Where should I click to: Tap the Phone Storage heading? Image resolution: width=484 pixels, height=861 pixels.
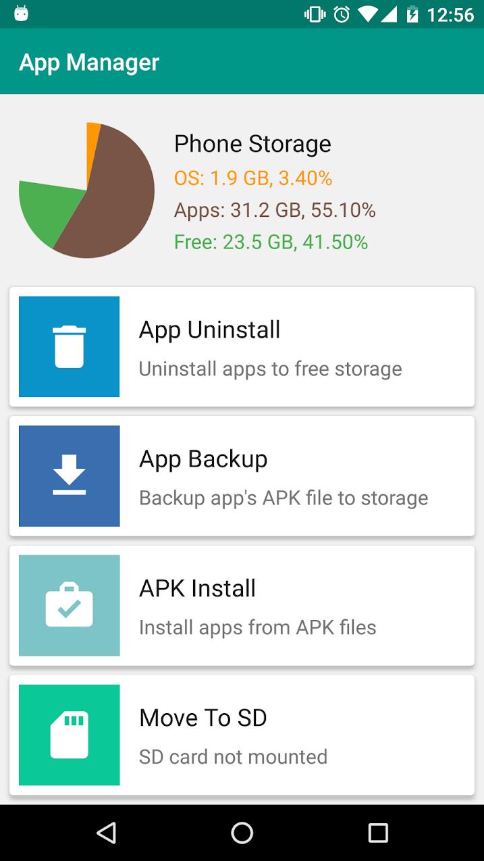click(252, 144)
